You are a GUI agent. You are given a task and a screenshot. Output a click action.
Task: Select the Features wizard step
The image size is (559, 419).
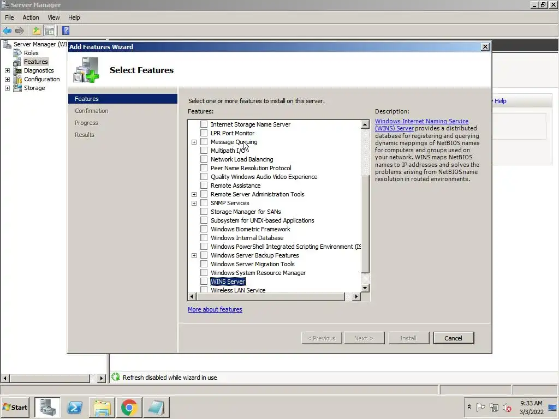point(123,99)
